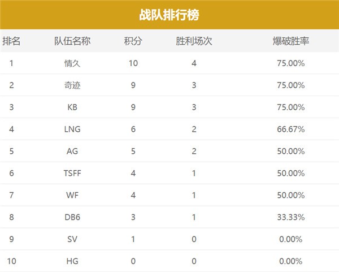Select the 胜利场次 column header
This screenshot has width=339, height=272.
click(194, 41)
